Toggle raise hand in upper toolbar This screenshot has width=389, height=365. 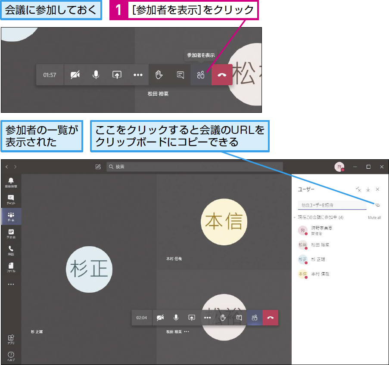(x=159, y=74)
